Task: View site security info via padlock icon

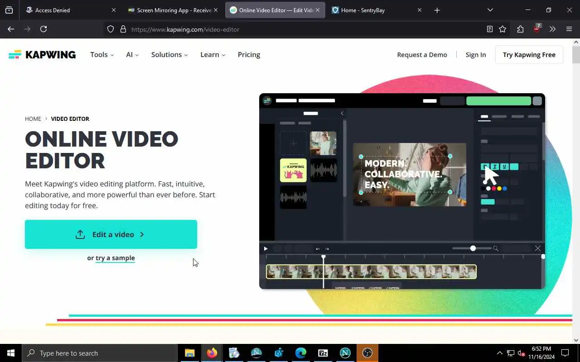Action: point(123,29)
